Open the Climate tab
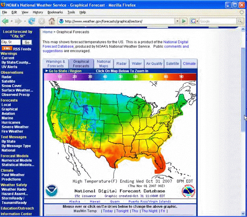Viewport: 247px width, 217px height. [x=189, y=64]
